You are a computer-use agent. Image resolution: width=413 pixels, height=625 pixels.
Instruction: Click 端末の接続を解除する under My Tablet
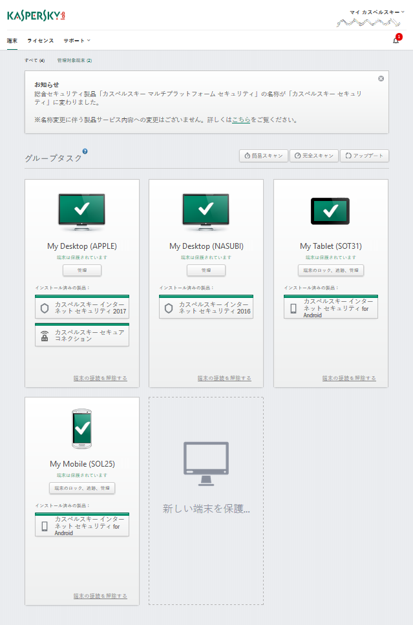349,378
